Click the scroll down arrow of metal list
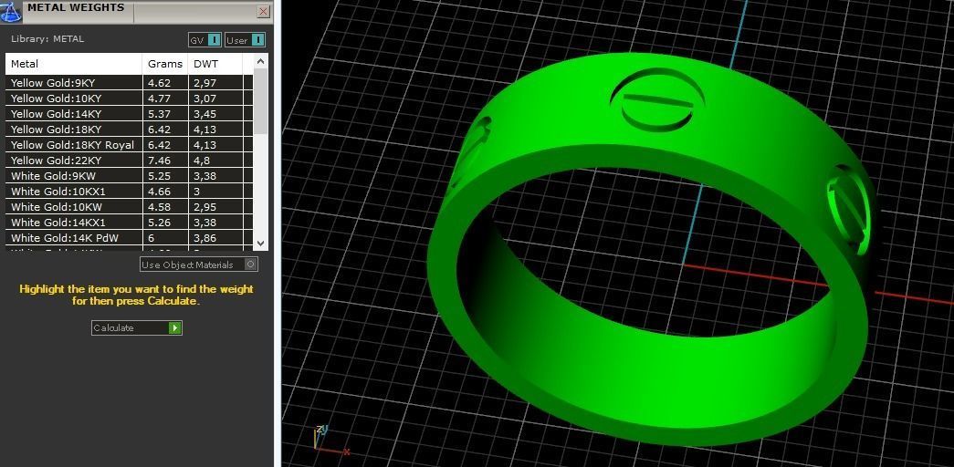This screenshot has height=467, width=954. (x=260, y=244)
